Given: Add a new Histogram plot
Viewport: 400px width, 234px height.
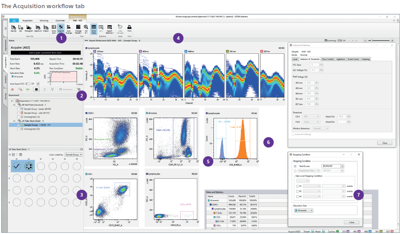Looking at the screenshot, I should (x=29, y=28).
